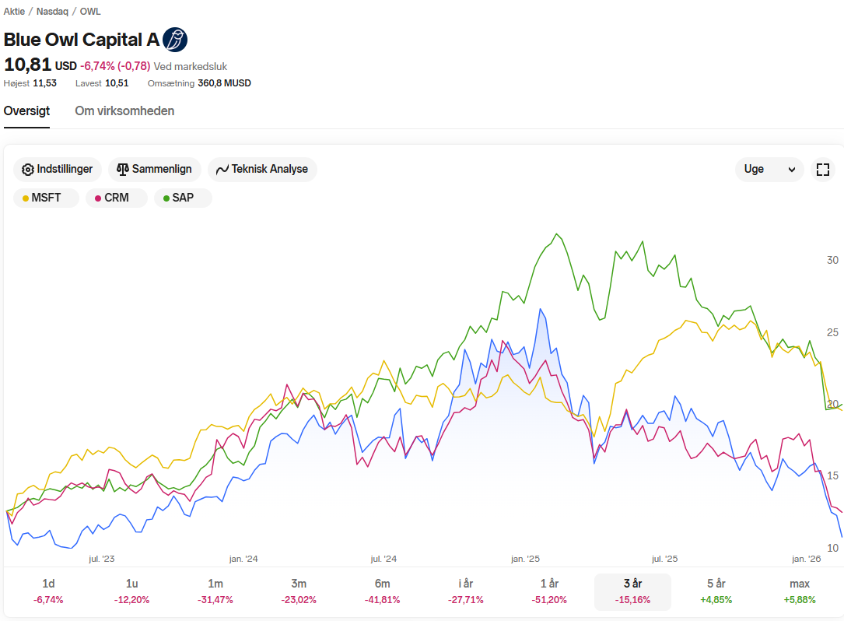The width and height of the screenshot is (844, 621).
Task: Click the jul. '25 axis label
Action: 665,559
